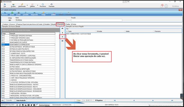Select row 0118 ADIANTAMENTO DE CLIENTE
Screen dimensions: 184x107
tap(28, 42)
